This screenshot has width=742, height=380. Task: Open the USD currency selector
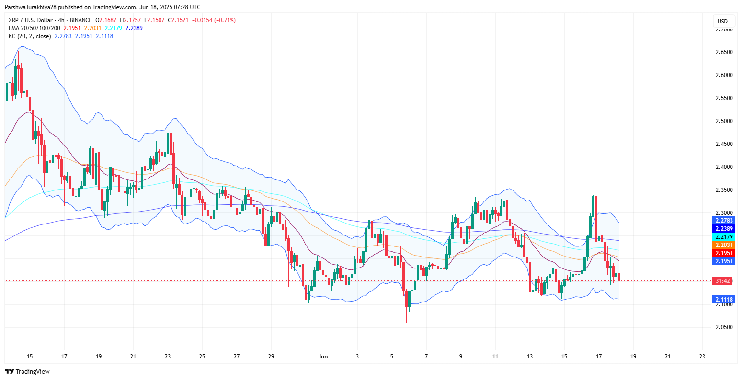[x=722, y=21]
